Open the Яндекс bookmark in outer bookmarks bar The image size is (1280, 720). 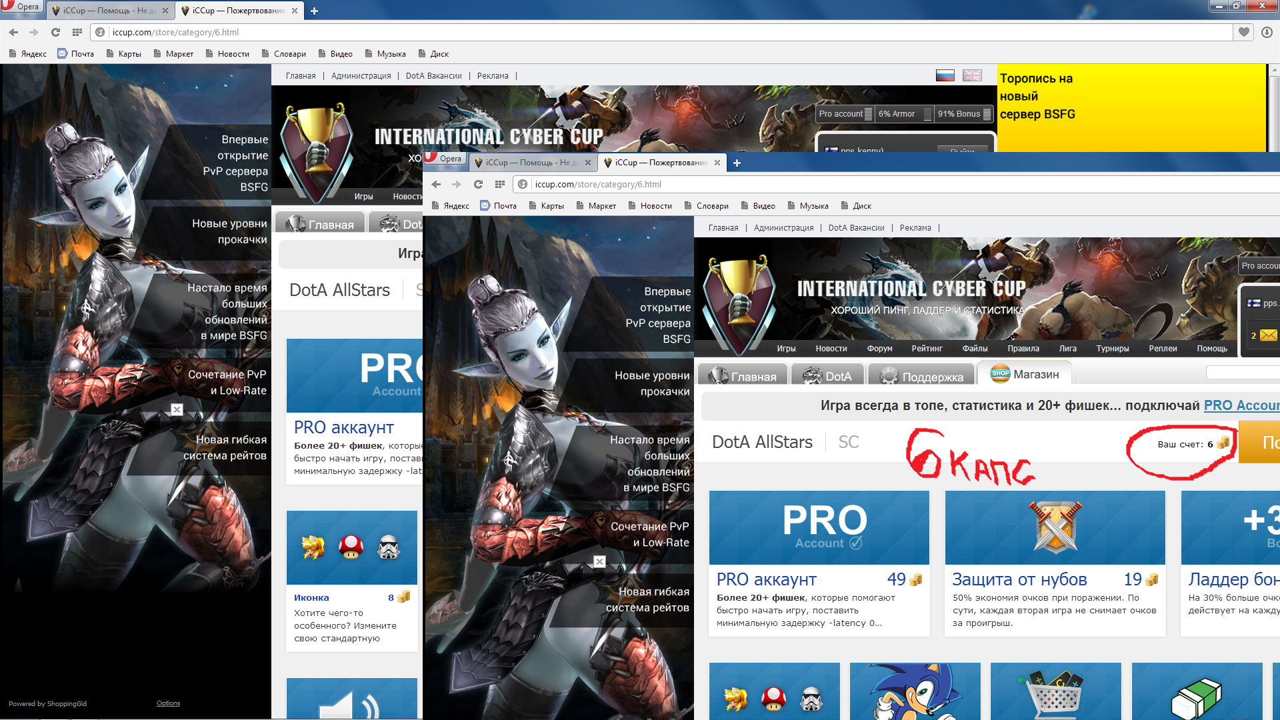[28, 54]
